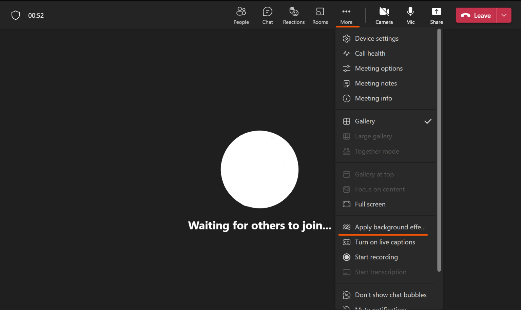
Task: Turn on live captions
Action: click(385, 242)
